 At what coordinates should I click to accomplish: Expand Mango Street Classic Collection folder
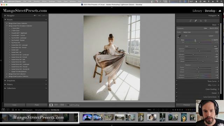click(x=7, y=23)
